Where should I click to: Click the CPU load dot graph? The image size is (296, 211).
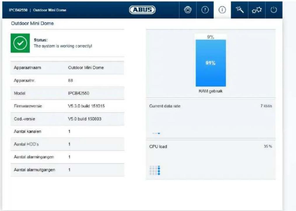tap(155, 170)
